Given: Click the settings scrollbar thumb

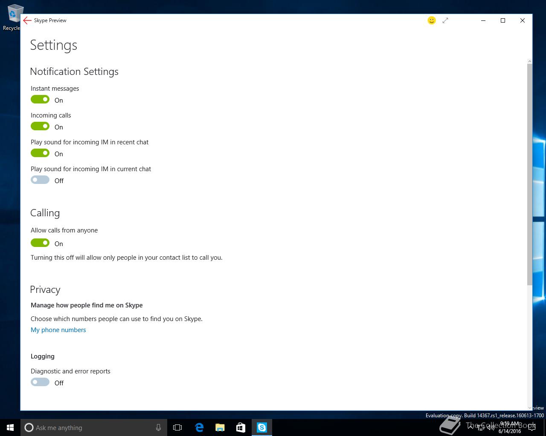Looking at the screenshot, I should pyautogui.click(x=530, y=175).
